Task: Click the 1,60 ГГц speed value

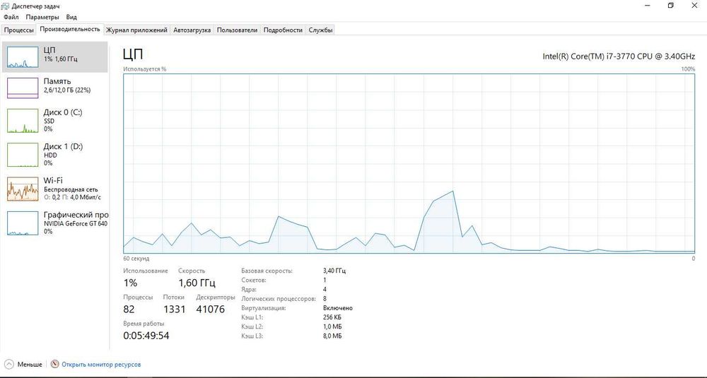Action: [197, 283]
